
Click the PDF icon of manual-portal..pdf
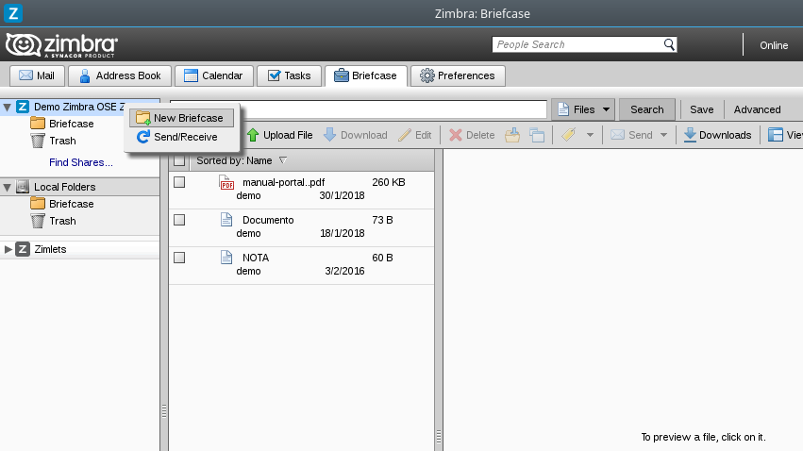[226, 183]
